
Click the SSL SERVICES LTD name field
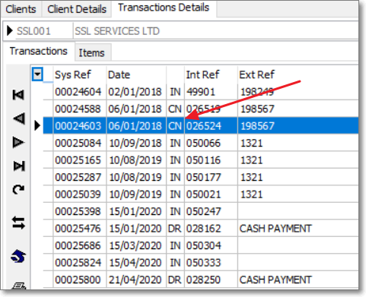(x=215, y=31)
